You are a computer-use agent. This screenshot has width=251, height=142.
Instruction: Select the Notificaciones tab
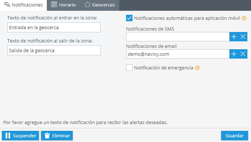click(23, 5)
